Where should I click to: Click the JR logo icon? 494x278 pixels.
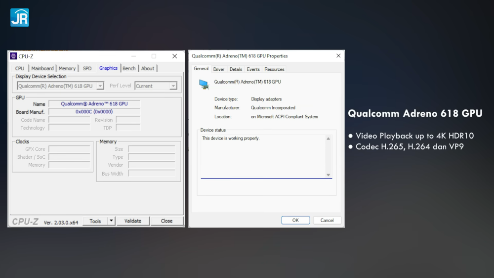20,17
